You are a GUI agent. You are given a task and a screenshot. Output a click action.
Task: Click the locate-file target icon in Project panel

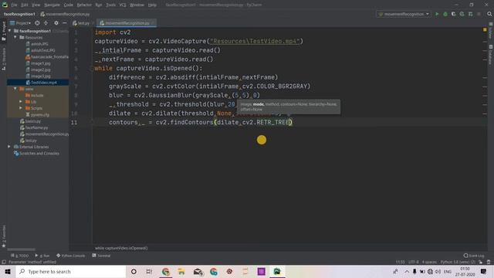point(37,23)
